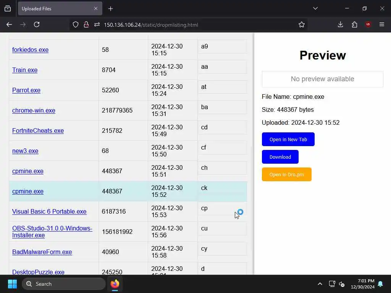Open the extensions puzzle icon
Viewport: 391px width, 293px height.
(354, 24)
